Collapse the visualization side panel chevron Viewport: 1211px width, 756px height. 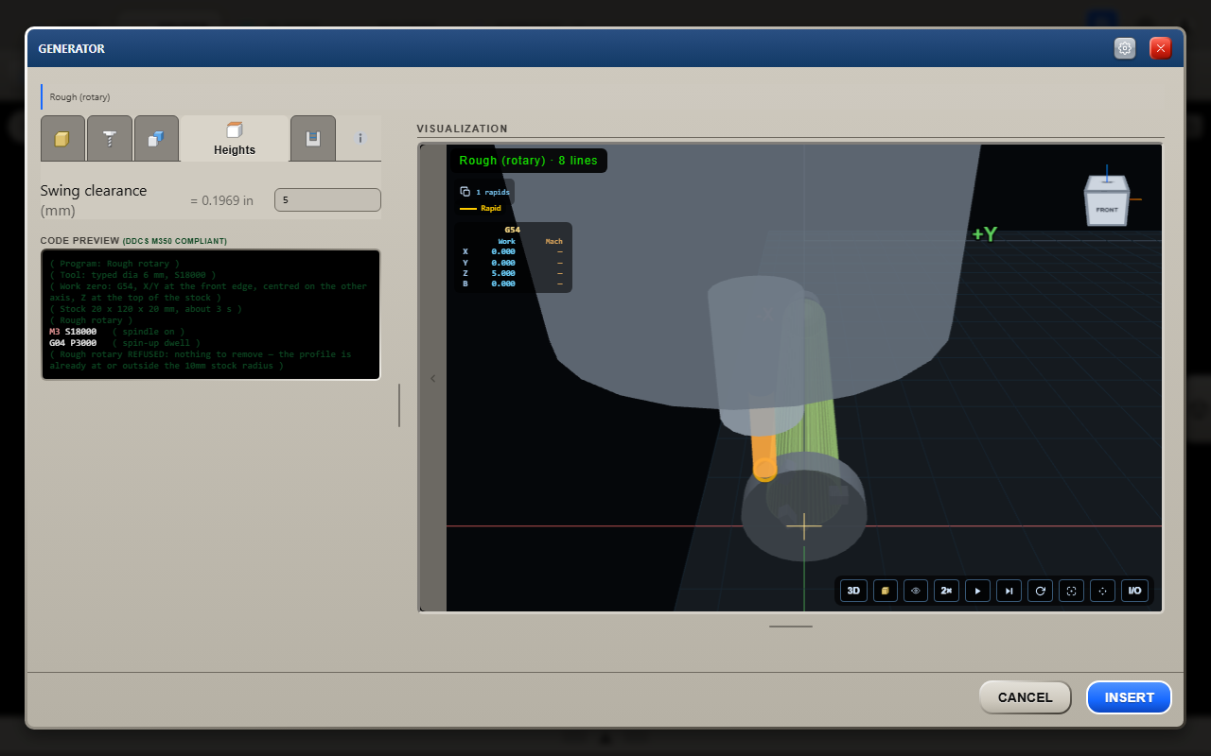(x=433, y=378)
